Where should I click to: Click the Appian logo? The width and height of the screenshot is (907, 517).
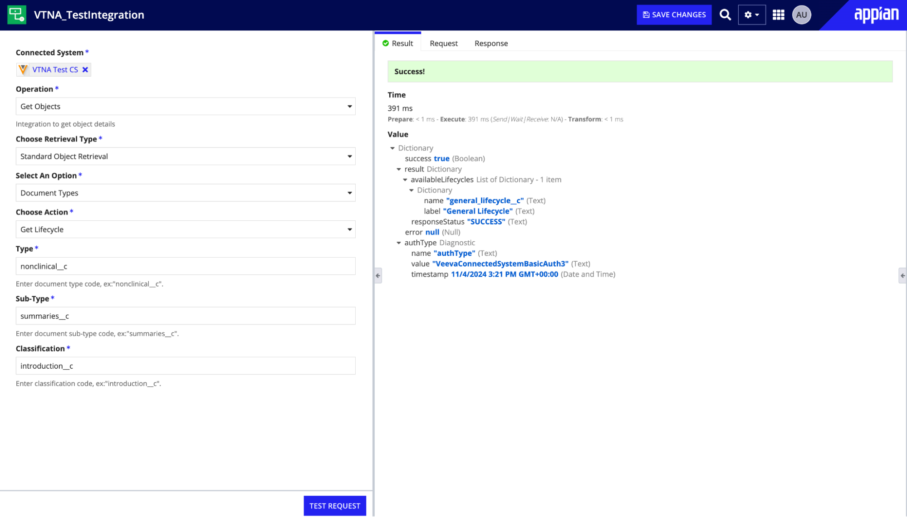point(876,15)
